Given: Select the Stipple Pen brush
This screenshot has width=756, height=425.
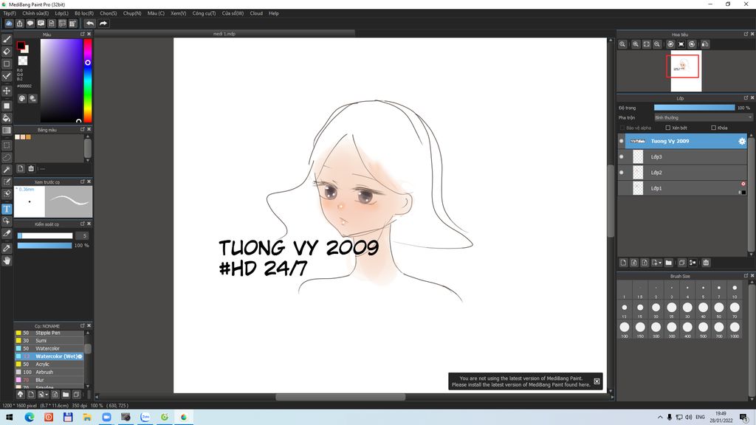Looking at the screenshot, I should [x=49, y=333].
